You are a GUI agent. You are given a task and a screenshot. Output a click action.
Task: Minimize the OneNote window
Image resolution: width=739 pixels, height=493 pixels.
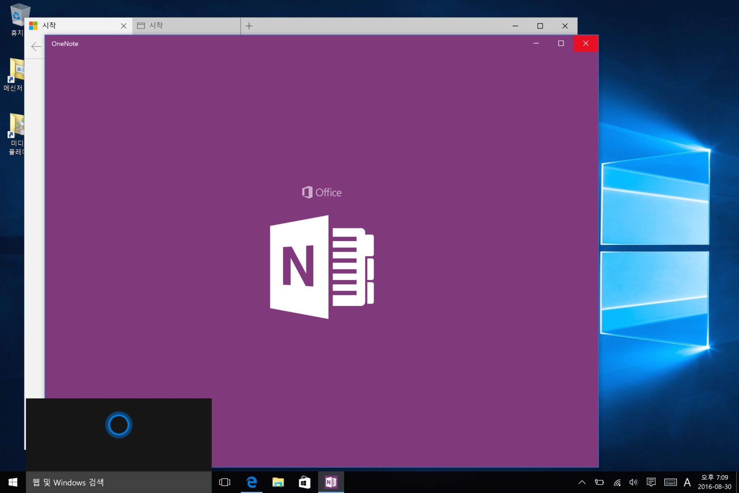pyautogui.click(x=536, y=43)
